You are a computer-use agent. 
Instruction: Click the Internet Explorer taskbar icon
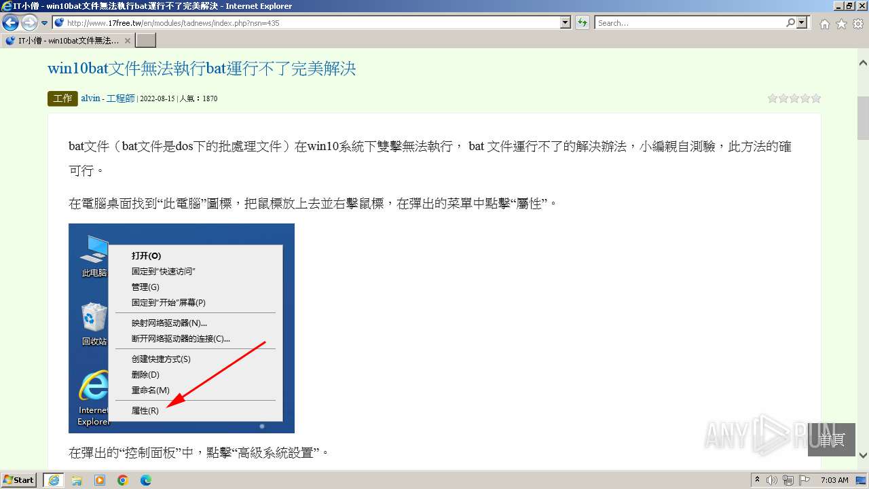[54, 480]
